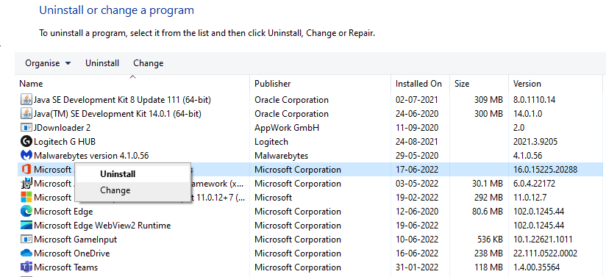This screenshot has height=277, width=606.
Task: Click the icon of the 11.0.12.7 program row
Action: tap(26, 198)
